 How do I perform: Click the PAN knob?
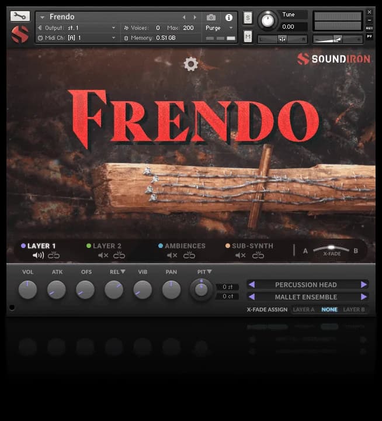click(x=171, y=289)
